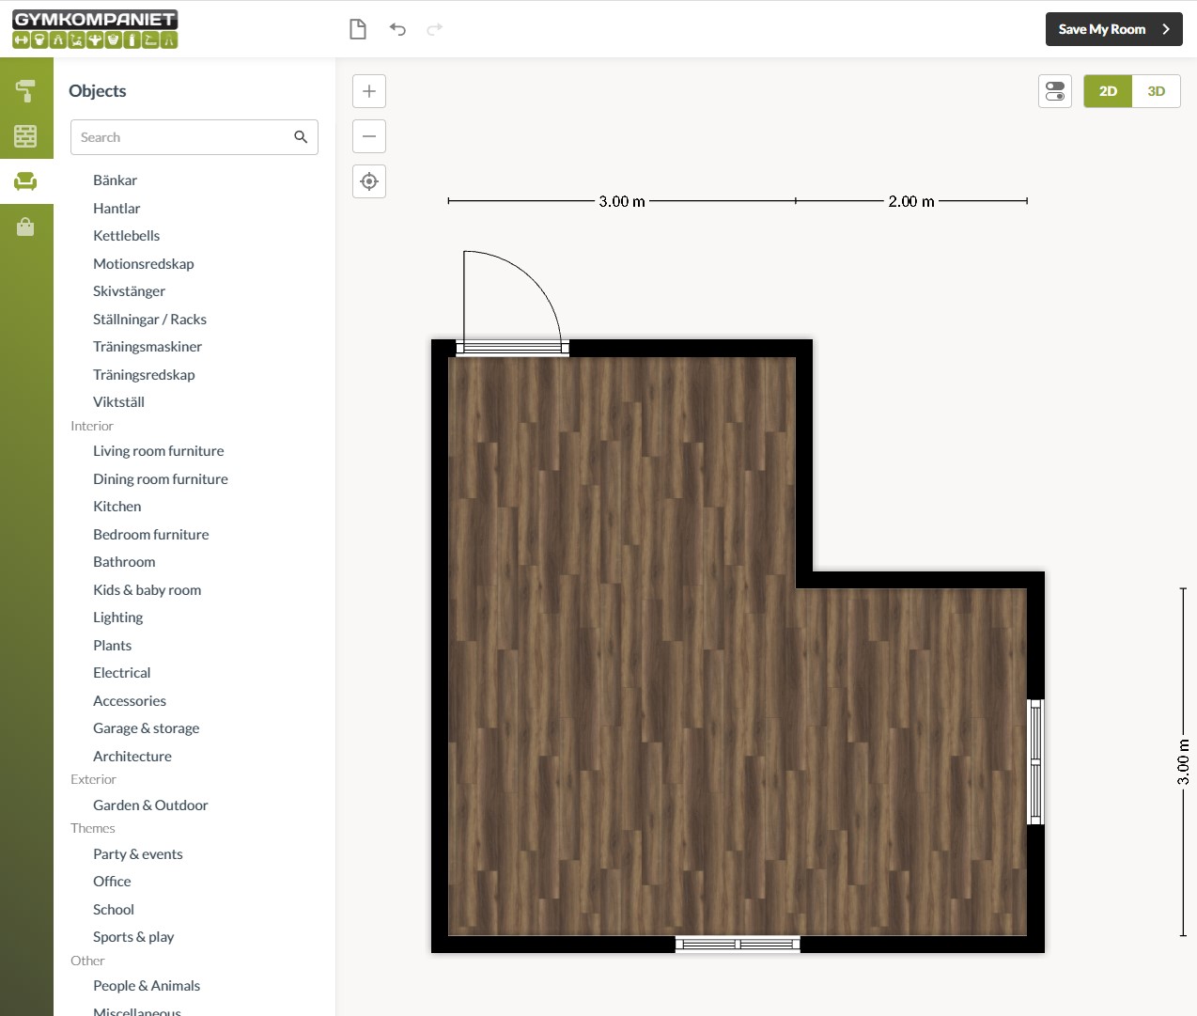Screen dimensions: 1197x1016
Task: Open the display settings toggle button
Action: click(x=1055, y=91)
